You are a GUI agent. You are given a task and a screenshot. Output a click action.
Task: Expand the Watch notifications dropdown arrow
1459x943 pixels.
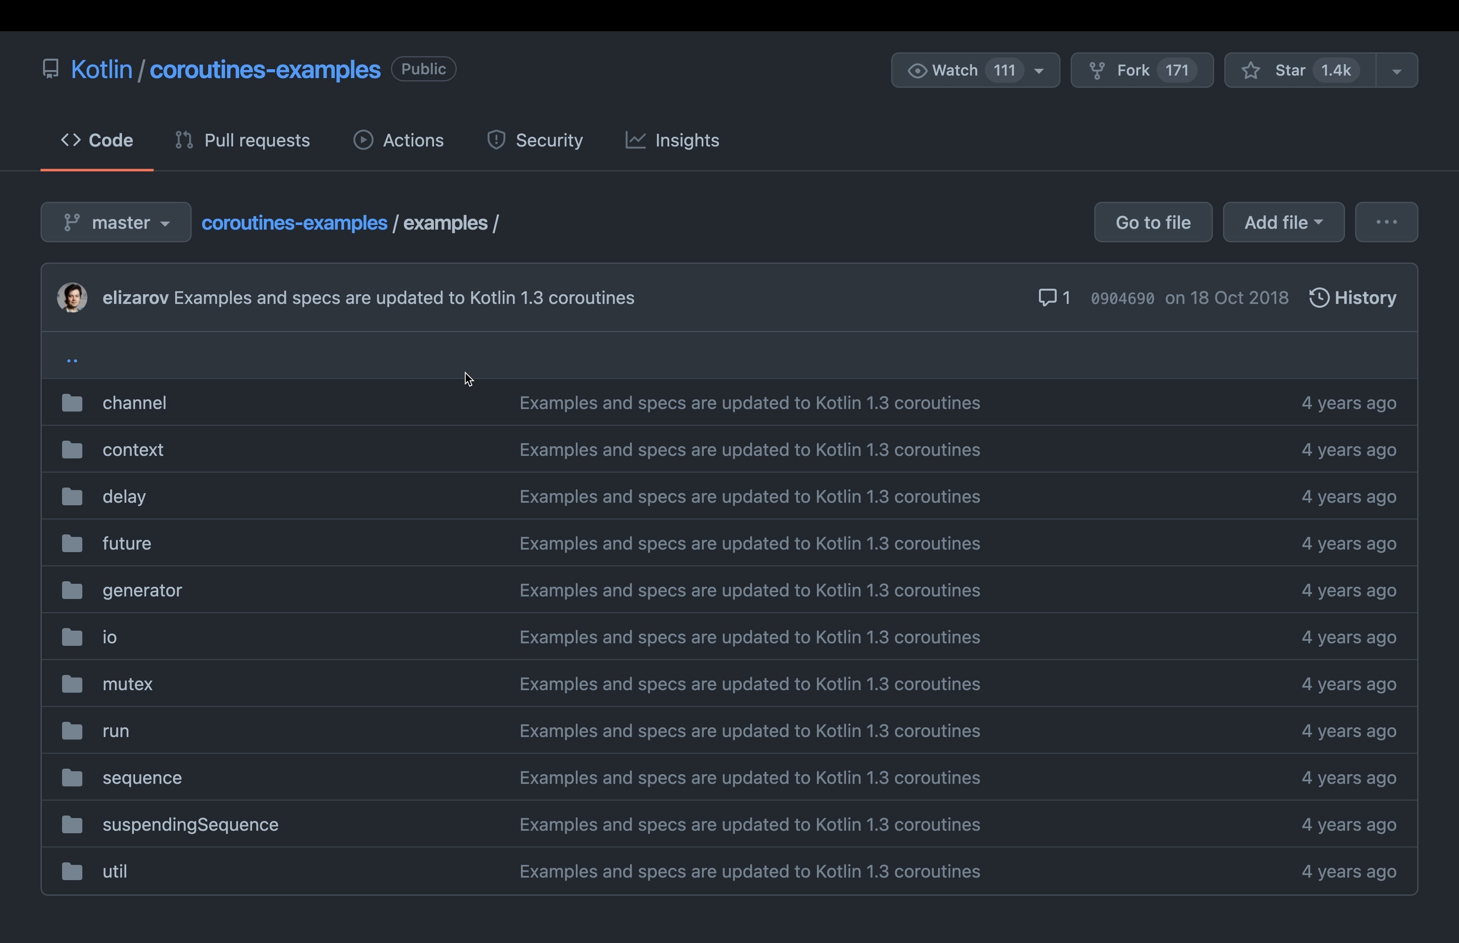[x=1039, y=70]
